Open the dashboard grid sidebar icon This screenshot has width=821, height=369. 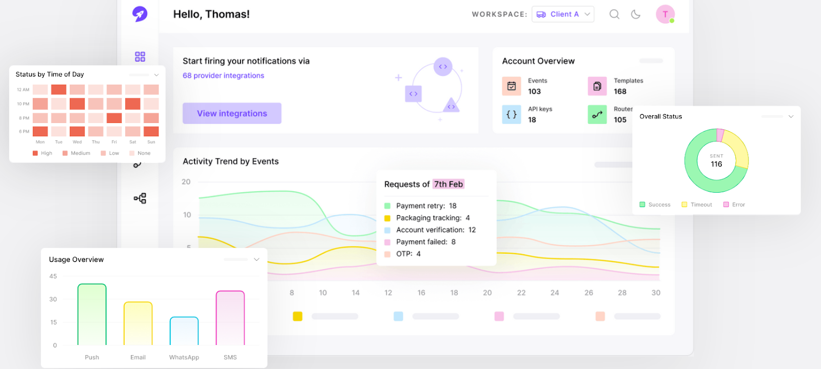(140, 56)
